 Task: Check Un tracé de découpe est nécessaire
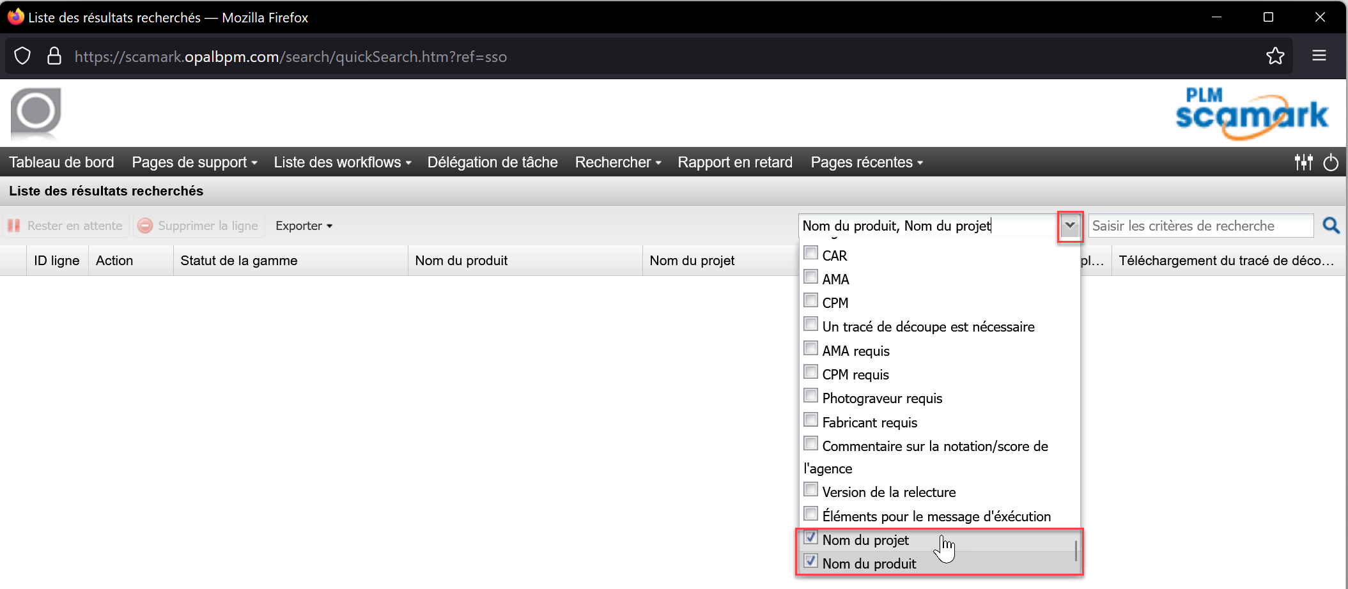tap(811, 324)
